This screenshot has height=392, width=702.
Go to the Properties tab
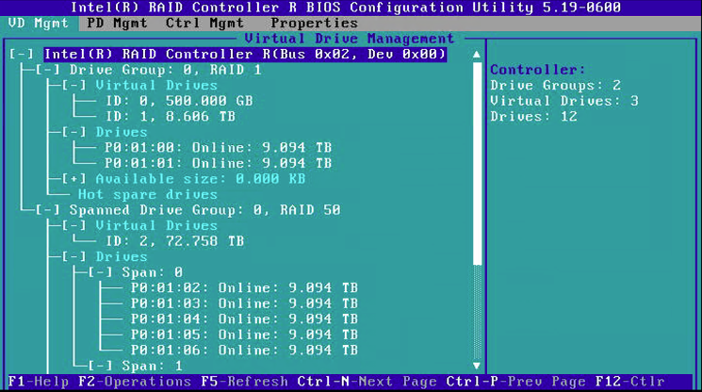click(315, 24)
